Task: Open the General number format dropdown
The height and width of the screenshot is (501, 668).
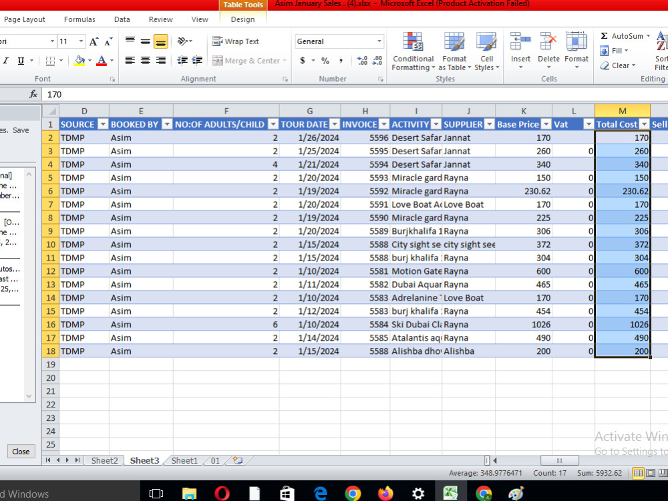Action: point(379,41)
